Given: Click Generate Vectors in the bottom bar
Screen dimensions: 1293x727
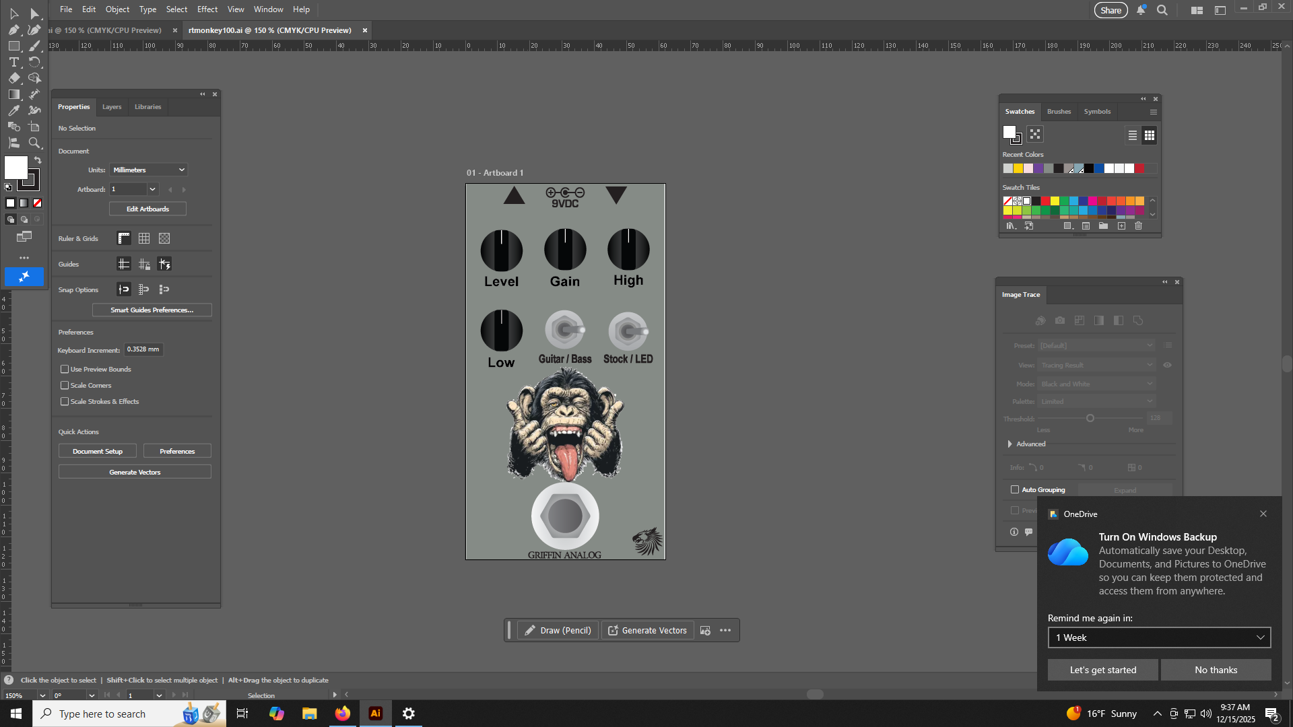Looking at the screenshot, I should click(x=647, y=630).
